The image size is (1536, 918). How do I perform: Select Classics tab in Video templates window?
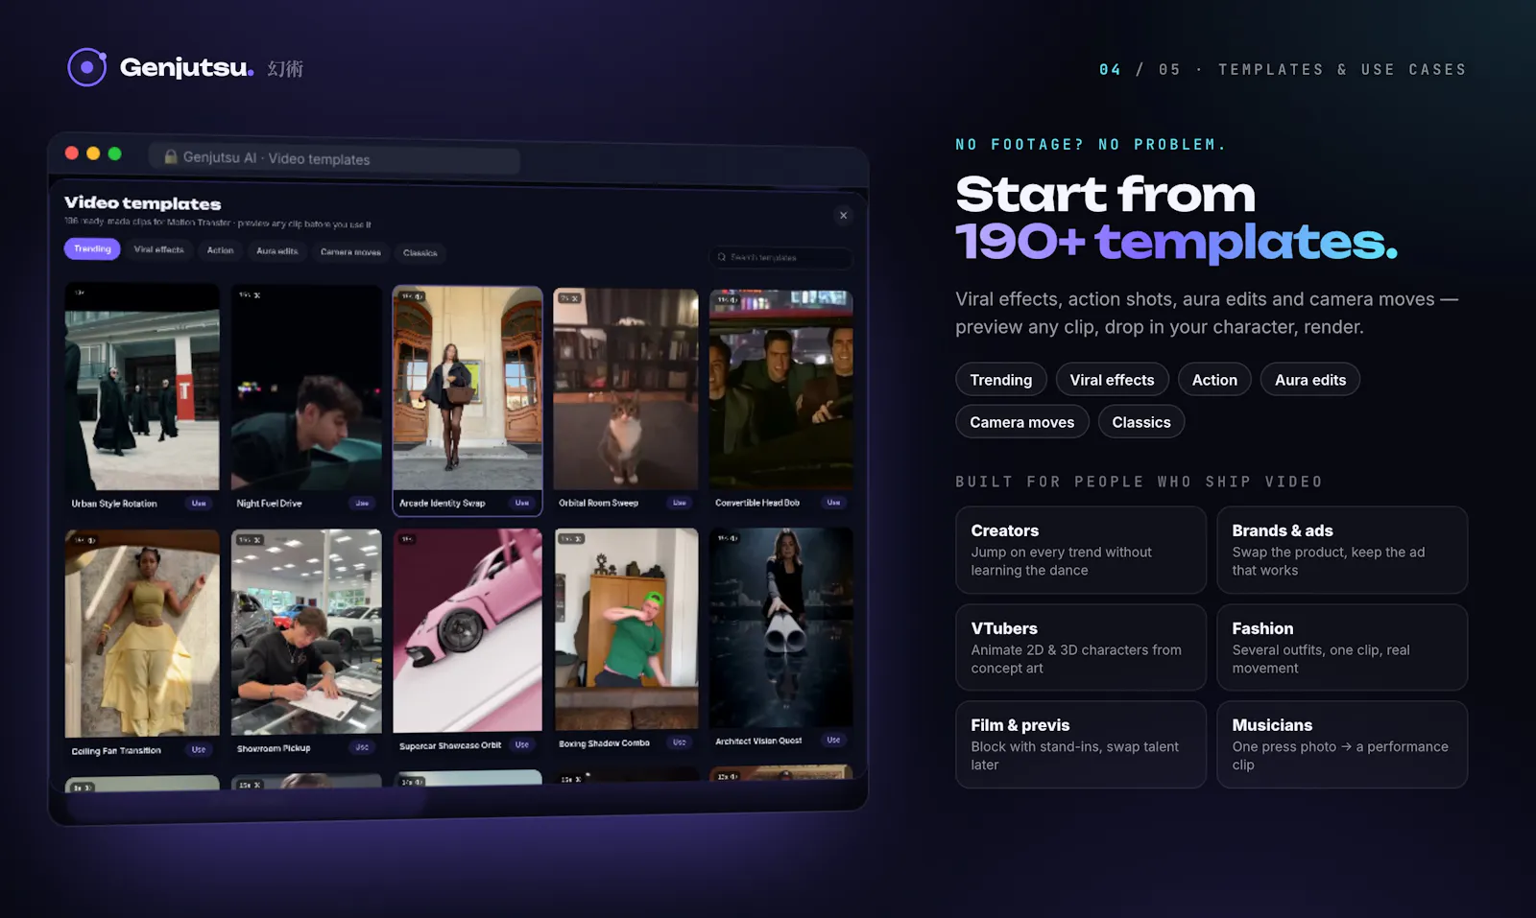pos(420,253)
